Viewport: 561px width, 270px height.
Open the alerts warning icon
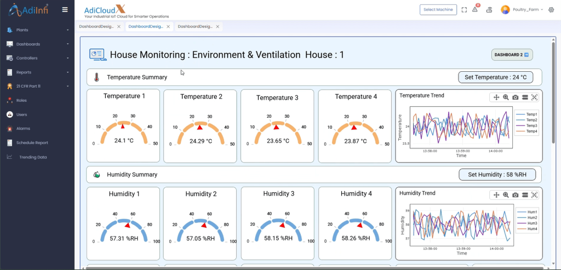475,9
